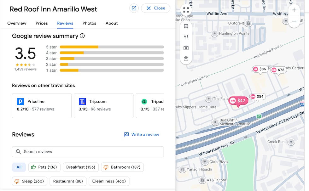309x191 pixels.
Task: Filter reviews by Pets (136)
Action: coord(44,167)
